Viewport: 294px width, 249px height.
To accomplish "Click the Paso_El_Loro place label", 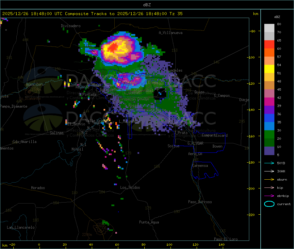I will click(x=226, y=239).
